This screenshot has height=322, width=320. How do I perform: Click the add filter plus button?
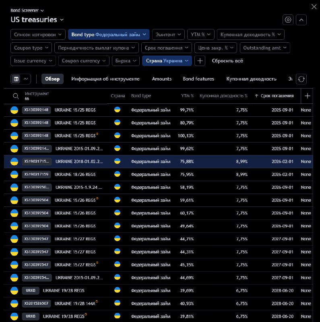tap(200, 61)
